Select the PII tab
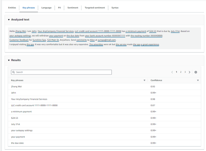 click(59, 7)
